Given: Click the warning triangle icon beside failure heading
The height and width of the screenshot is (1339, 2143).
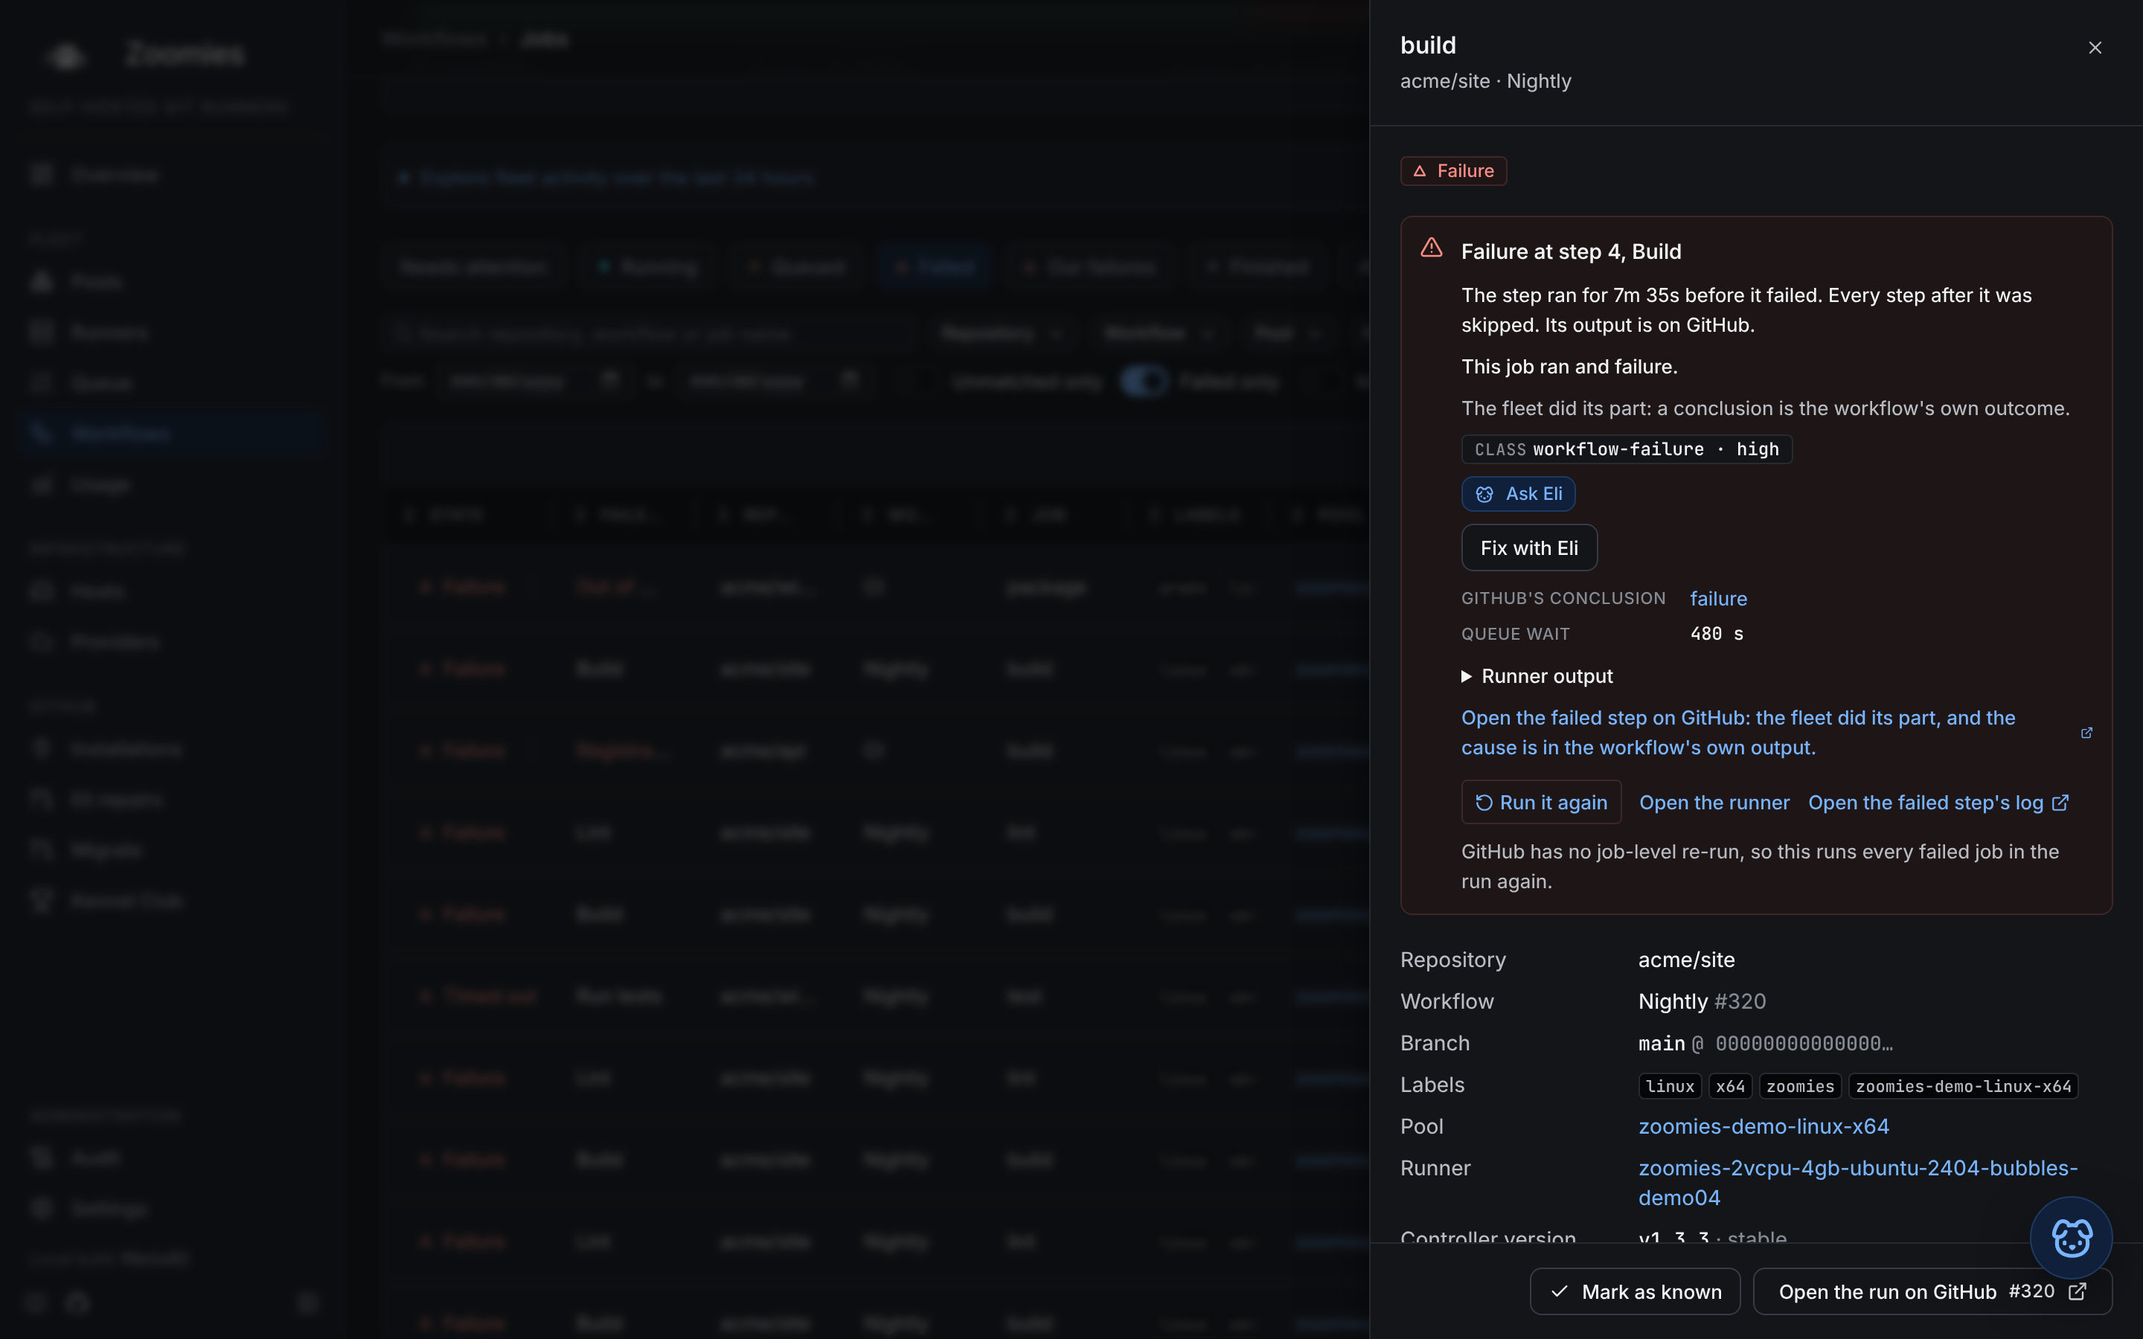Looking at the screenshot, I should click(1431, 248).
